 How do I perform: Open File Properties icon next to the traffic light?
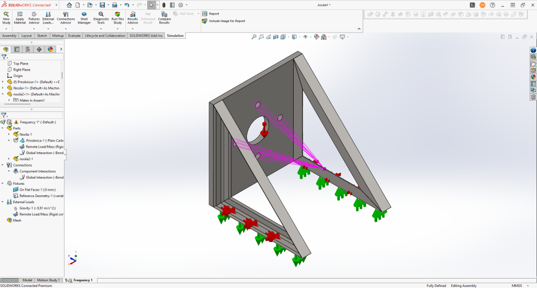point(172,5)
